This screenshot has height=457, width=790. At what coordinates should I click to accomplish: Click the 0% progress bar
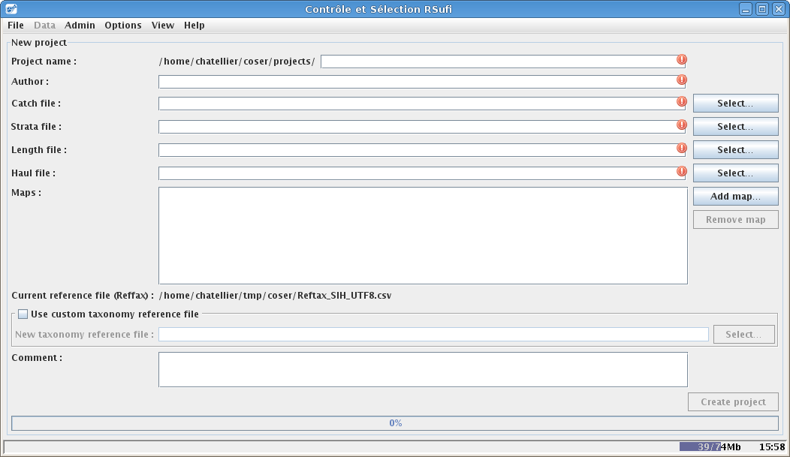point(395,423)
